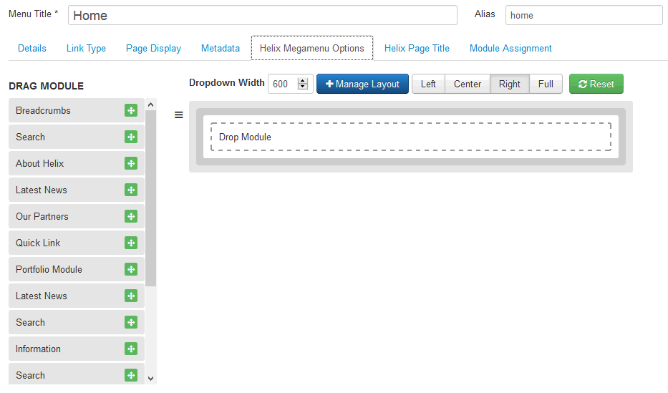Open the Details tab

32,48
